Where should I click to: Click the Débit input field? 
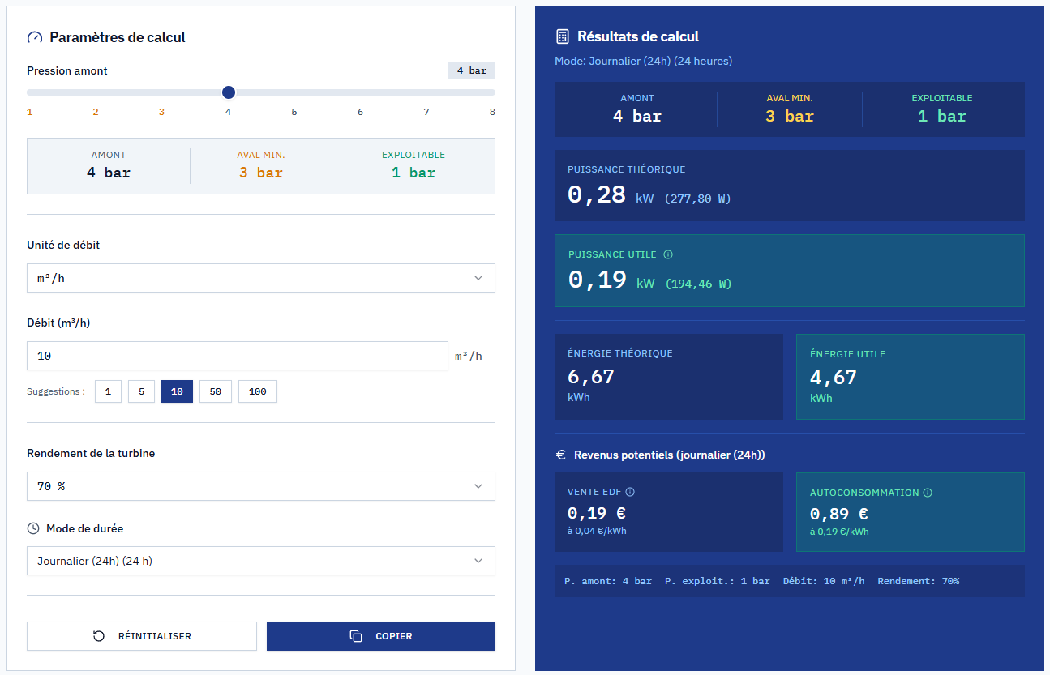coord(237,356)
